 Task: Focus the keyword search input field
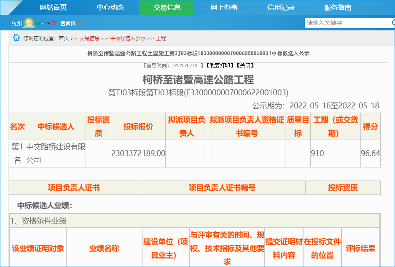pyautogui.click(x=347, y=23)
